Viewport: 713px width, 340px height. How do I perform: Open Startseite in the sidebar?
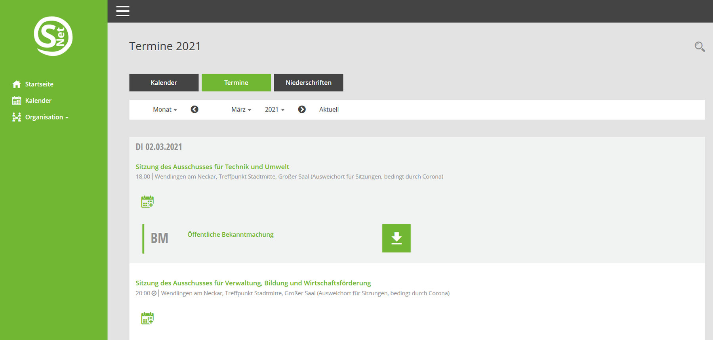(x=39, y=84)
